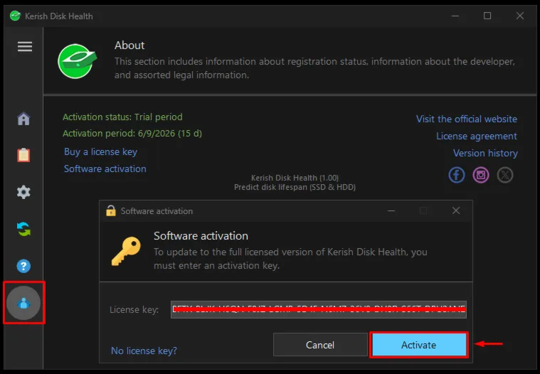Open the License agreement link
The image size is (540, 374).
477,136
